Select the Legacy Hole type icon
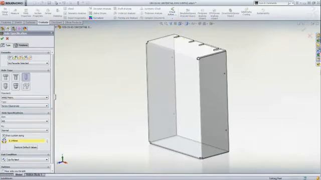The height and width of the screenshot is (180, 321). [26, 86]
